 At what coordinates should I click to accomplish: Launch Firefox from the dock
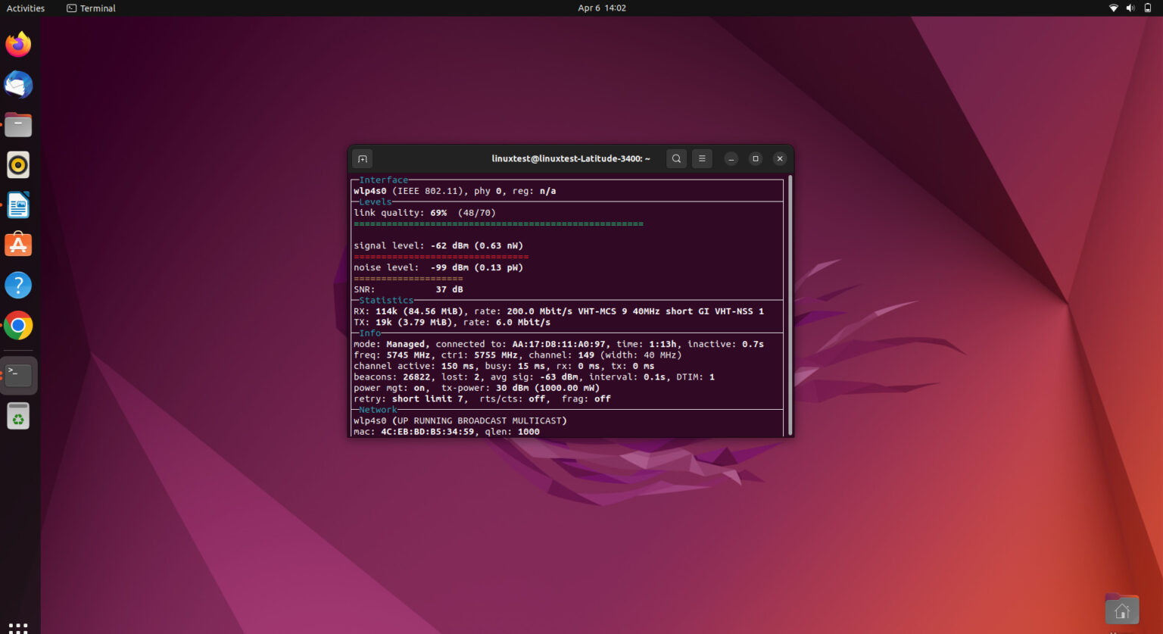(x=18, y=44)
